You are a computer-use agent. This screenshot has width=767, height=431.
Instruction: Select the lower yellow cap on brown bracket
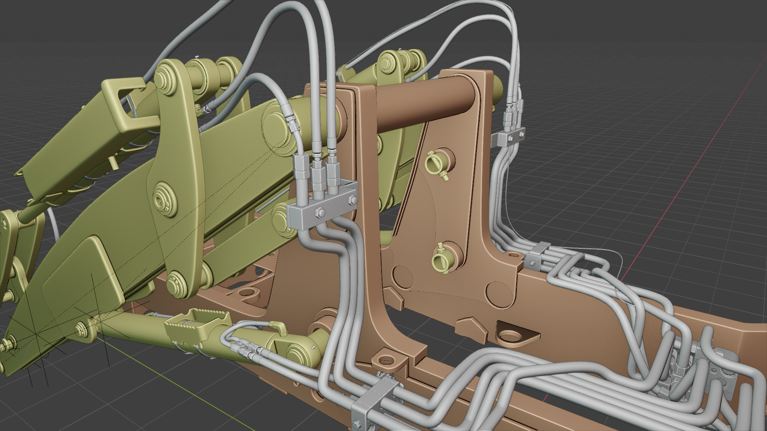click(441, 261)
